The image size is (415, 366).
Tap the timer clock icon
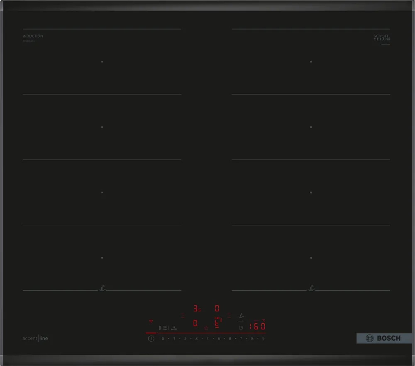coord(241,328)
